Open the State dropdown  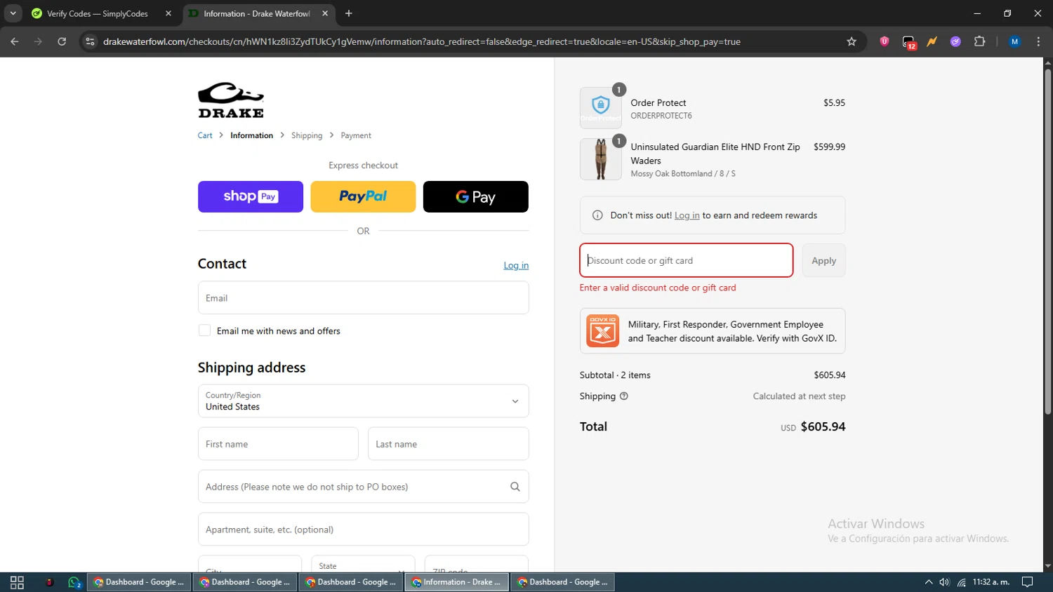pos(363,565)
